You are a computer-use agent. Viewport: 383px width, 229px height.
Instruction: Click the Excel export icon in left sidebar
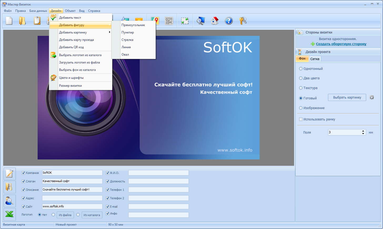pyautogui.click(x=9, y=215)
